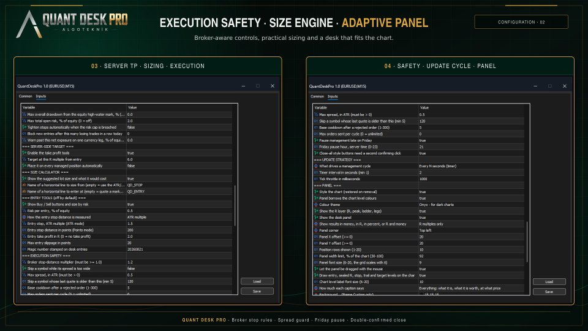Click the icon beside 'Max total open risk, % of equity'

24,121
